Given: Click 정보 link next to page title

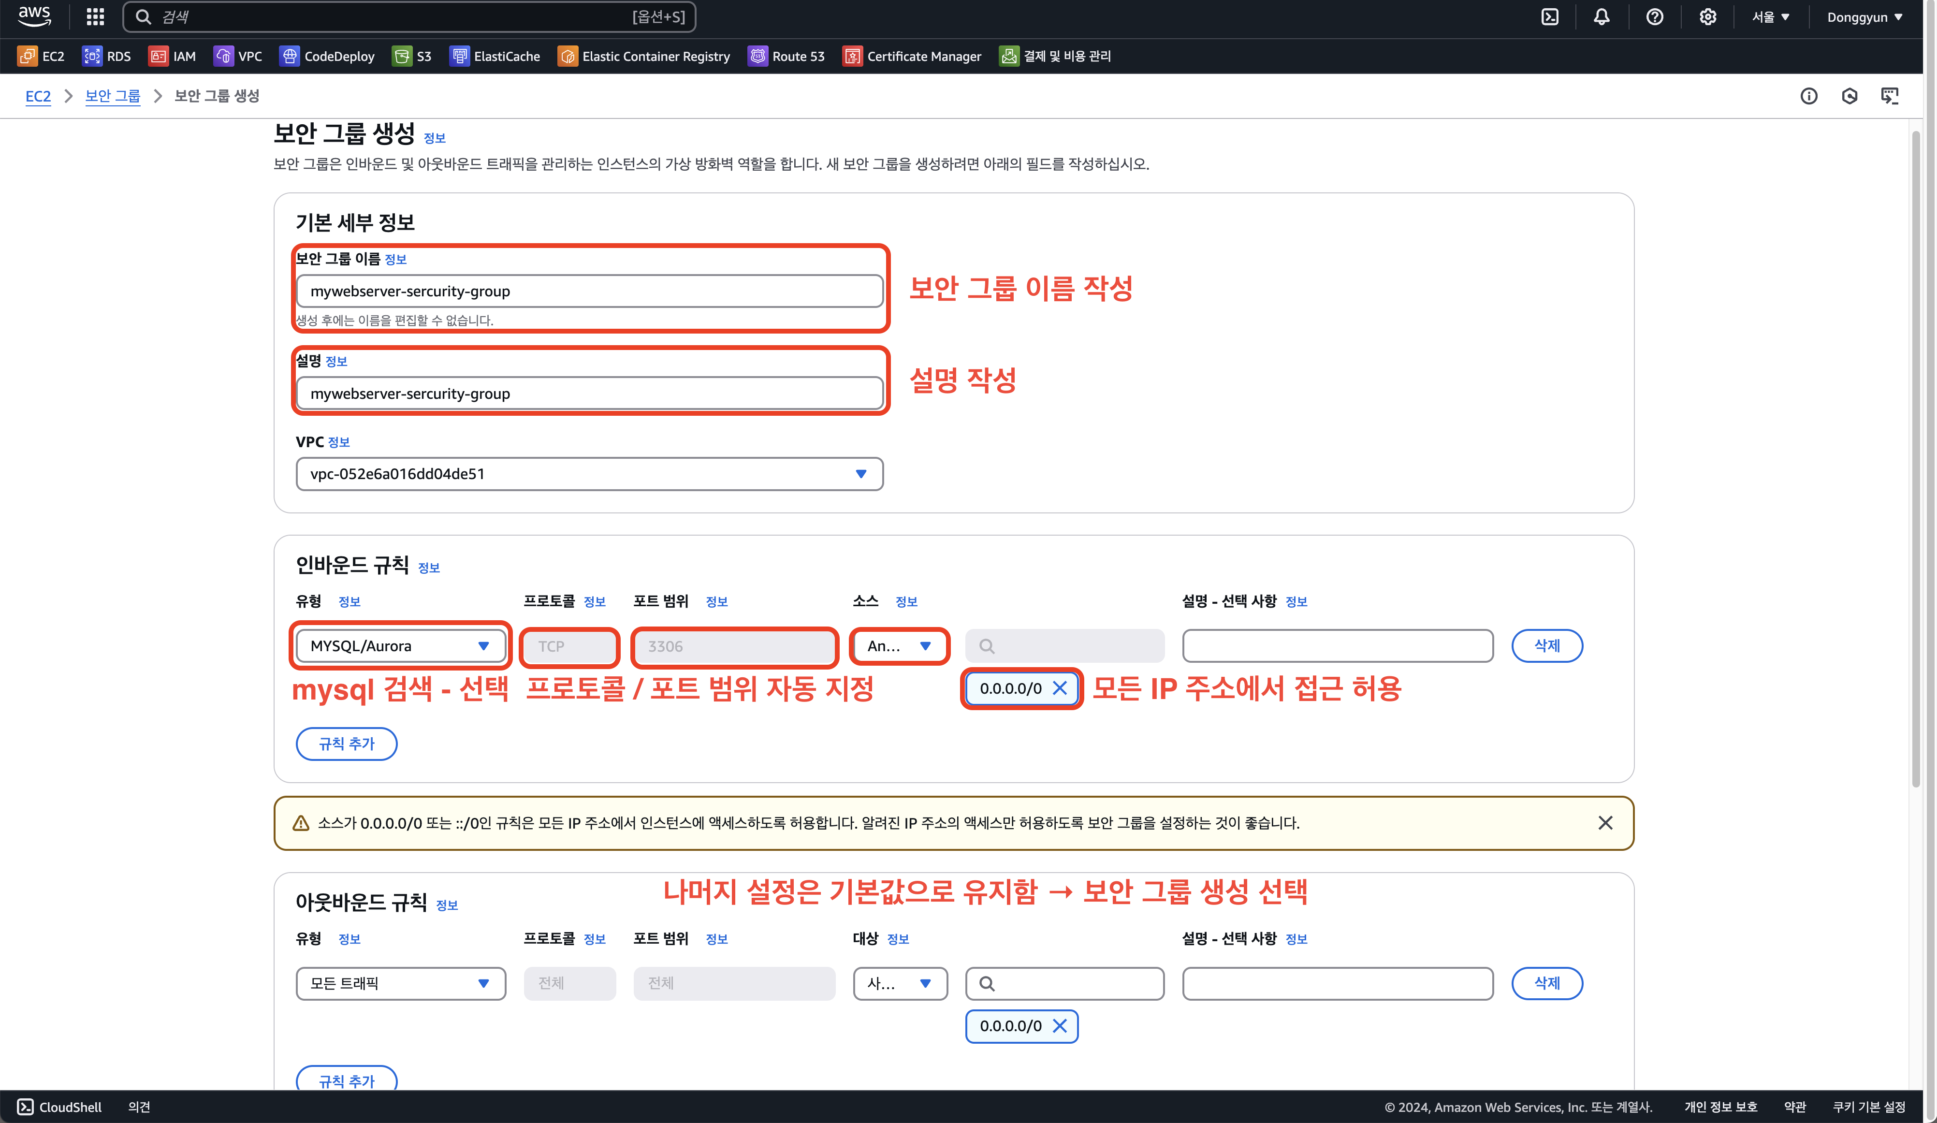Looking at the screenshot, I should point(434,138).
